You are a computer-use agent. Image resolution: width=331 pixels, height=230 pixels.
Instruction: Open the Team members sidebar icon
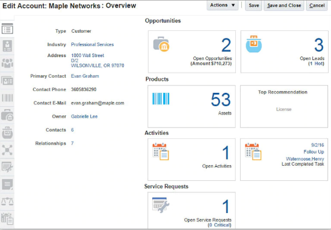point(7,63)
